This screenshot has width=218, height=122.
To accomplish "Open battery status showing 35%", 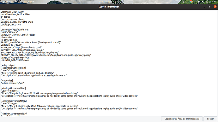I will 210,2.
